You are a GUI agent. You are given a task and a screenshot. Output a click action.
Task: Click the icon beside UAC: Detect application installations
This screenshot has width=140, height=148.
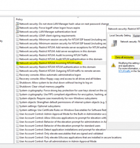[17, 129]
